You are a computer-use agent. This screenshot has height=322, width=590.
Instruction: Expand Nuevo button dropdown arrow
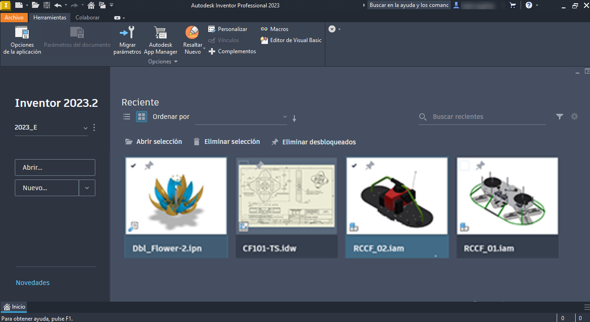point(87,188)
